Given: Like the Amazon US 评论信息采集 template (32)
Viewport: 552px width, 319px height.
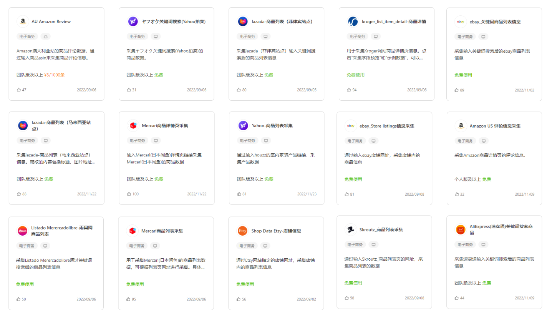Looking at the screenshot, I should click(457, 194).
